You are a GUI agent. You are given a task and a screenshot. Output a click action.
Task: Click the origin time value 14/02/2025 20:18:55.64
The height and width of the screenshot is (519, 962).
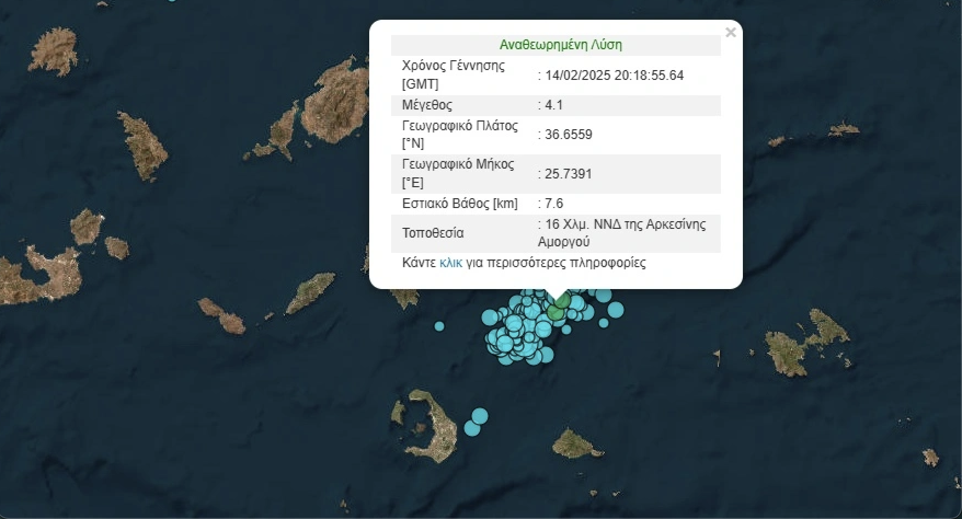(x=614, y=76)
